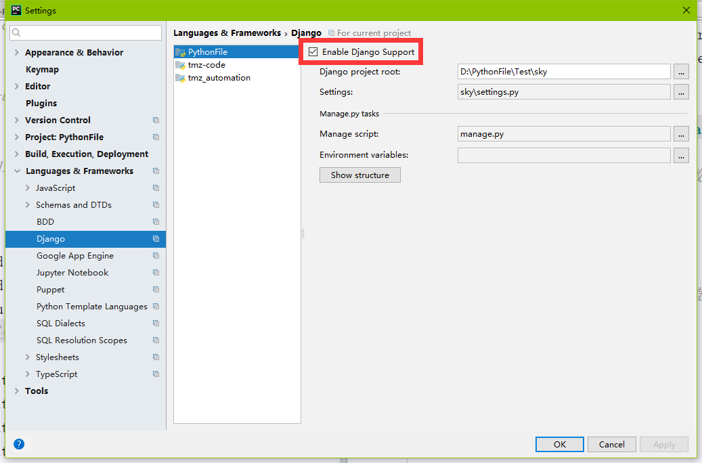Viewport: 702px width, 463px height.
Task: Expand the Stylesheets node
Action: (27, 357)
